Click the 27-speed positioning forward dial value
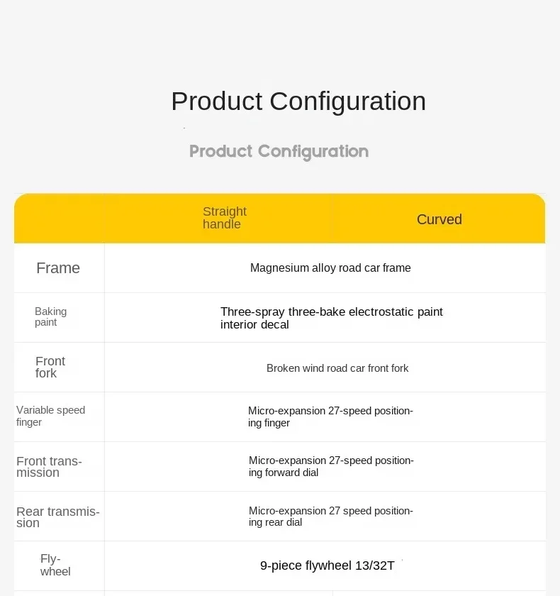This screenshot has height=596, width=560. coord(331,466)
